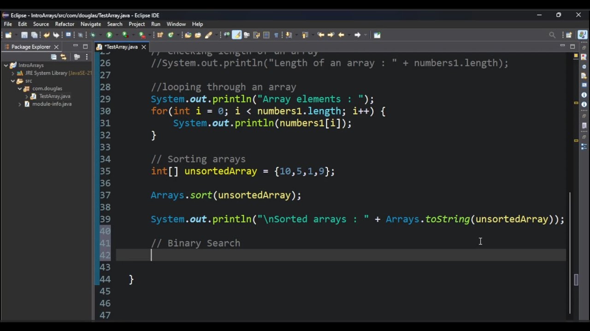The width and height of the screenshot is (590, 331).
Task: Select TestArray.java in Package Explorer
Action: (54, 96)
